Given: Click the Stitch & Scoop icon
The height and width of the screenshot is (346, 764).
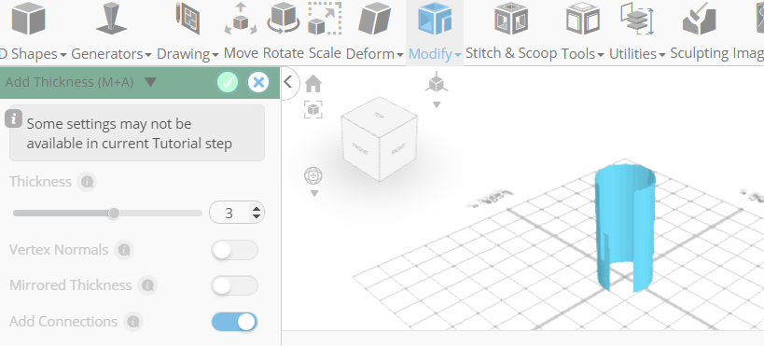Looking at the screenshot, I should 511,19.
